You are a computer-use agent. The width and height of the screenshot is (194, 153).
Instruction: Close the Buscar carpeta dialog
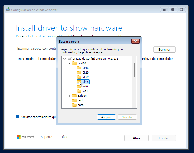135,41
